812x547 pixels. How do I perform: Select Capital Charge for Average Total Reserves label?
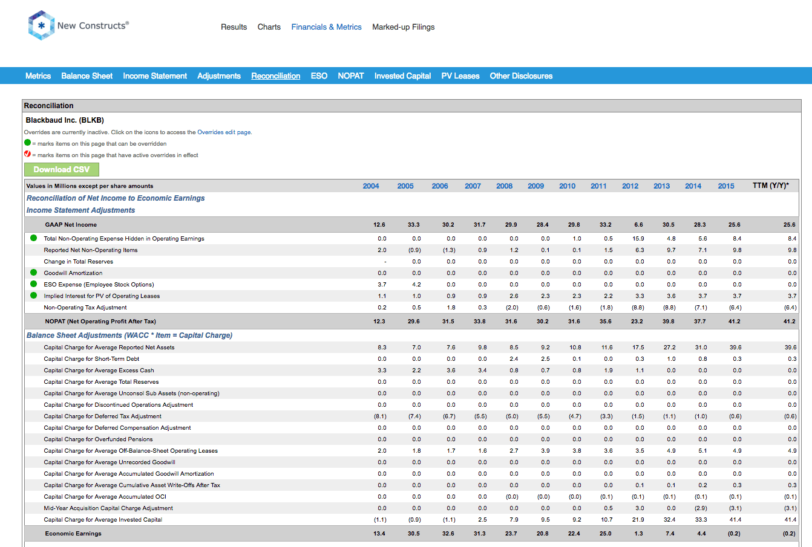pyautogui.click(x=101, y=382)
